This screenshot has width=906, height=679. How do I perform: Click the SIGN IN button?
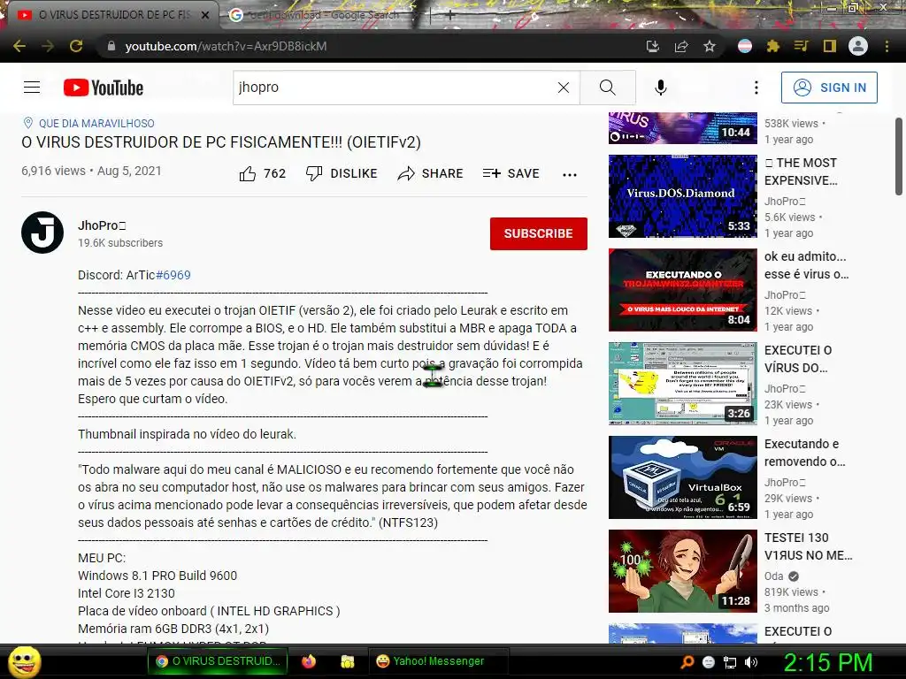click(829, 88)
